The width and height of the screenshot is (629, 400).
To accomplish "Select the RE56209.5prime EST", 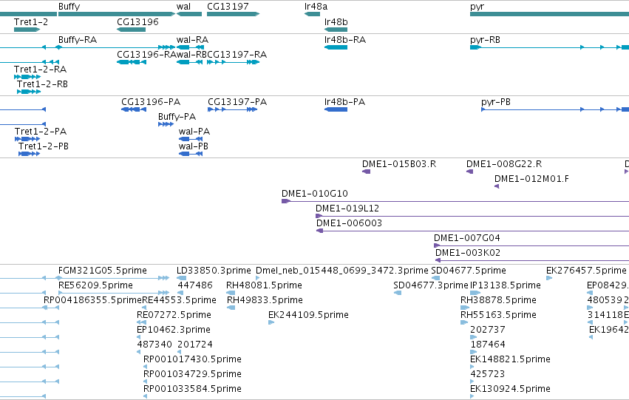I will (114, 293).
